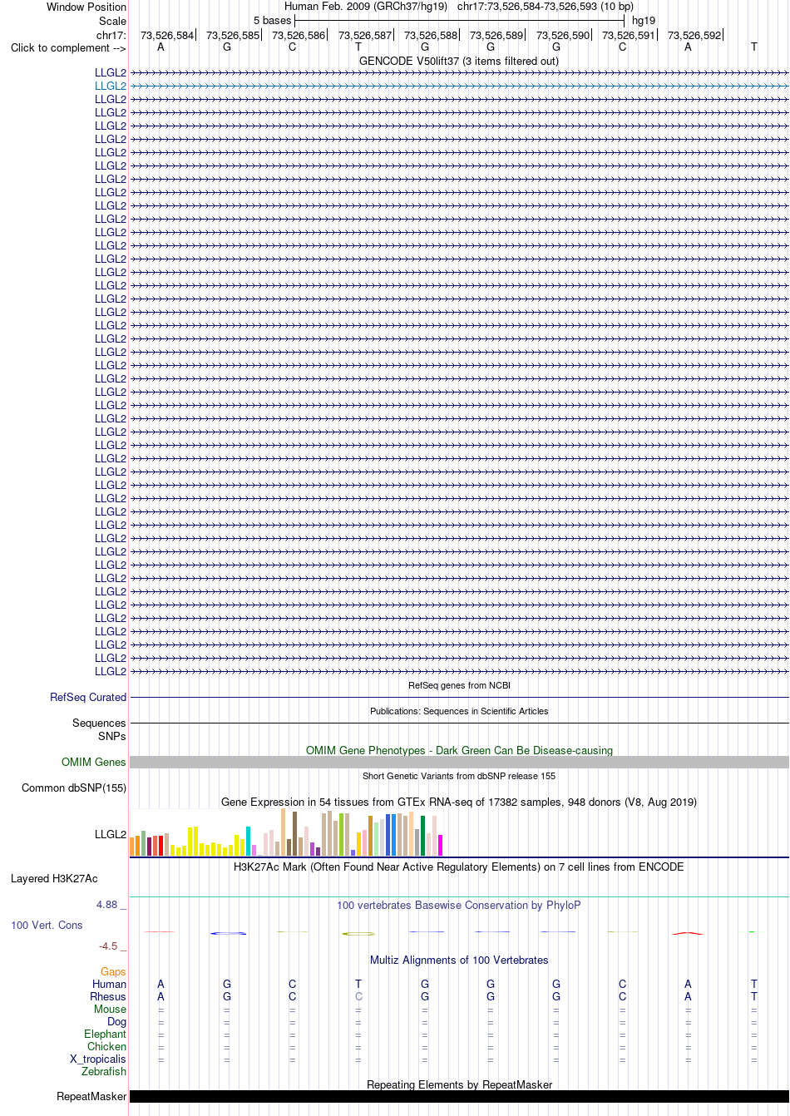Open the 'Multiz Alignments of 100 Vertebrates' title
Screen dimensions: 790x1116
[x=459, y=960]
